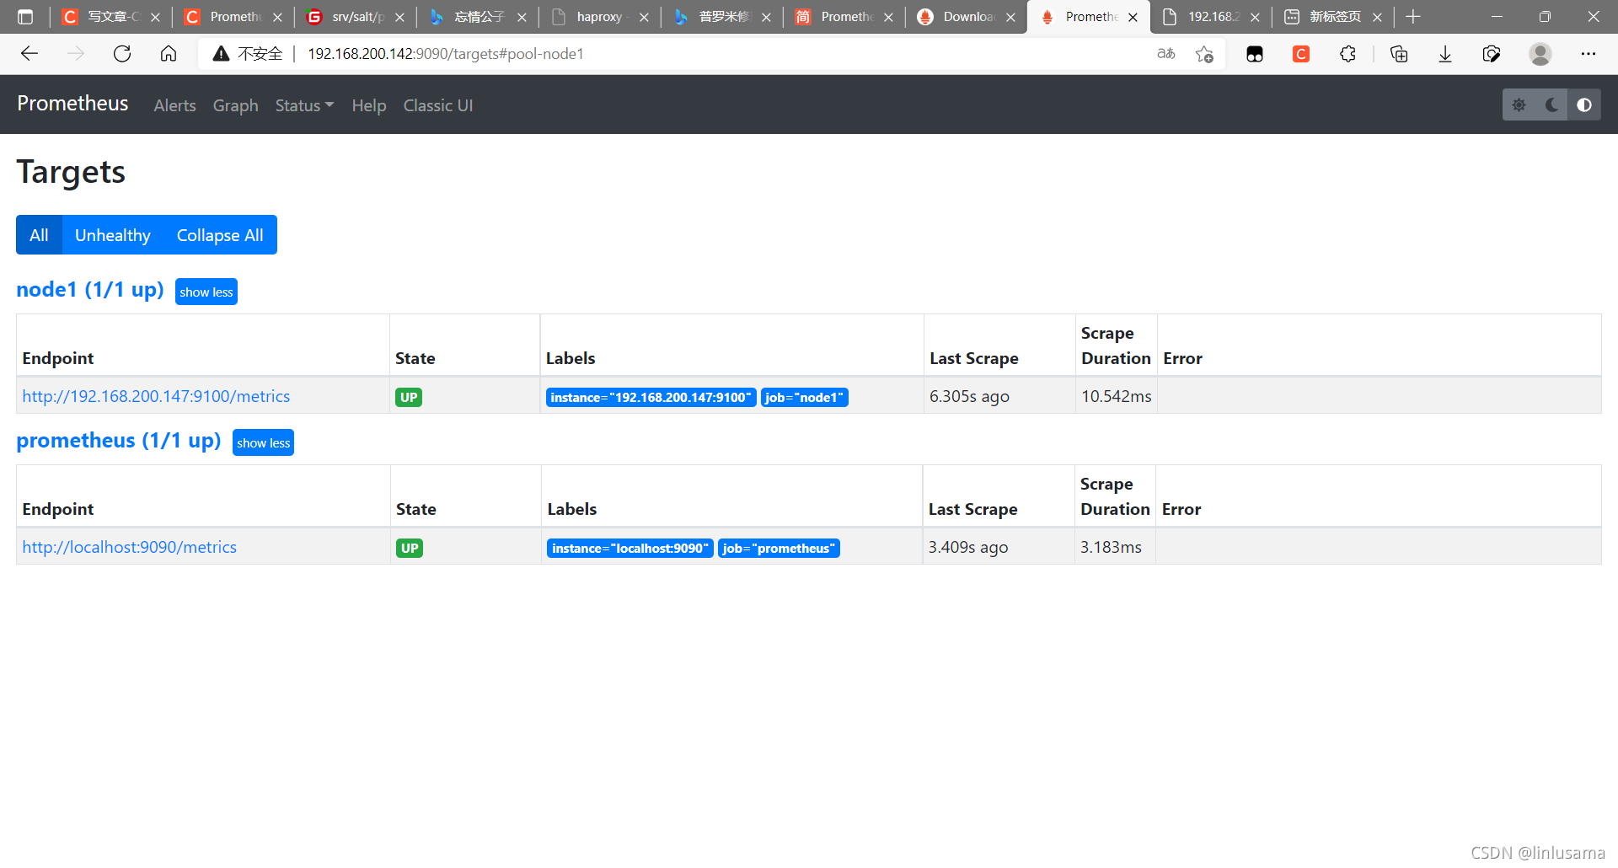Open localhost:9090 metrics endpoint link
The height and width of the screenshot is (868, 1618).
point(129,547)
